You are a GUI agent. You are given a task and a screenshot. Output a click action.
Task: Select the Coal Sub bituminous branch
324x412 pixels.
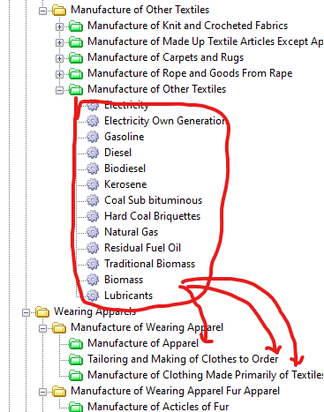pyautogui.click(x=153, y=200)
